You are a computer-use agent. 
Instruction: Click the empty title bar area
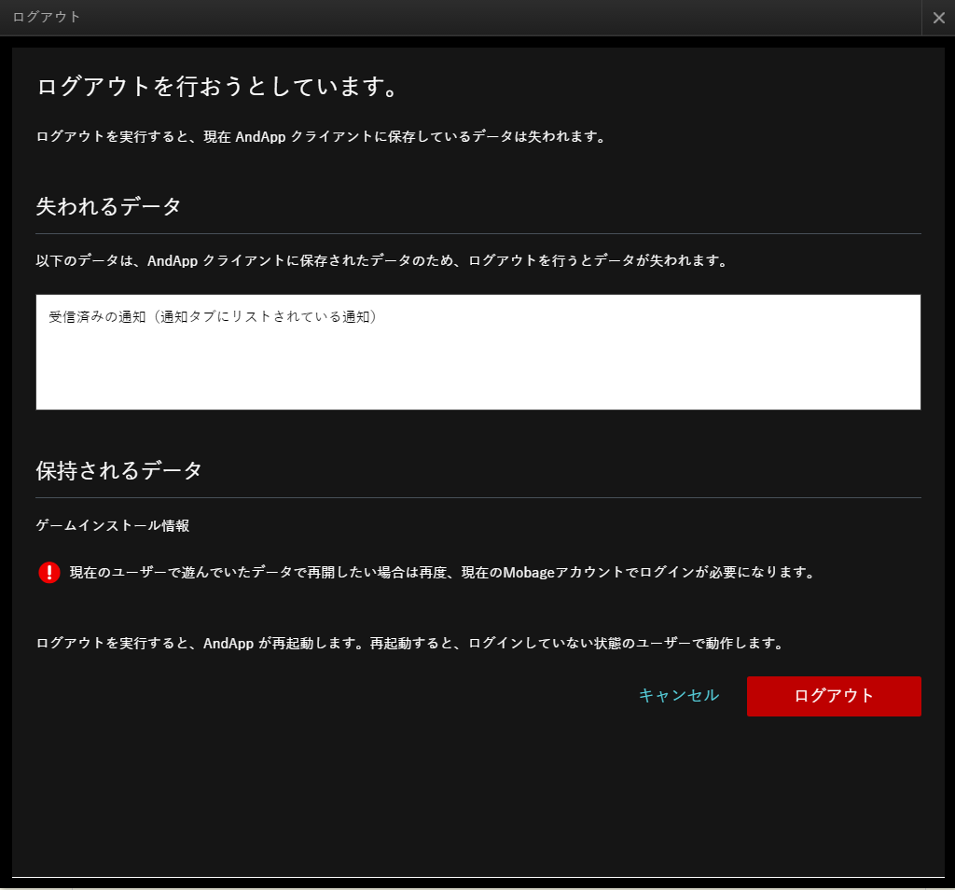[x=466, y=18]
